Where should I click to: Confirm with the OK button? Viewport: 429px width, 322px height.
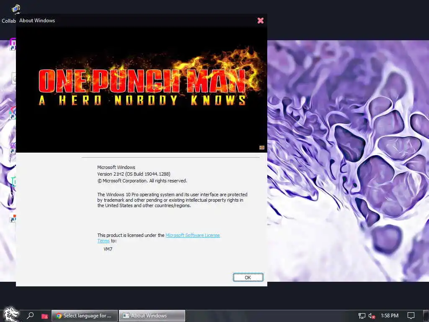(x=248, y=278)
